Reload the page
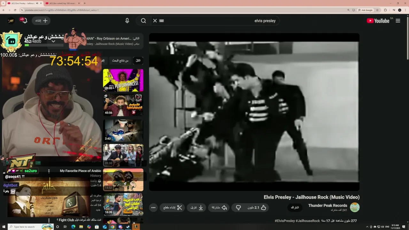 pos(15,10)
